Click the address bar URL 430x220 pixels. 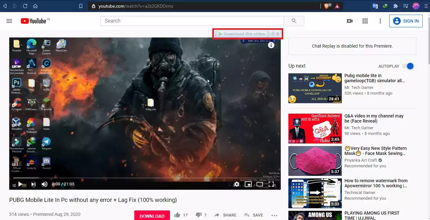[136, 6]
